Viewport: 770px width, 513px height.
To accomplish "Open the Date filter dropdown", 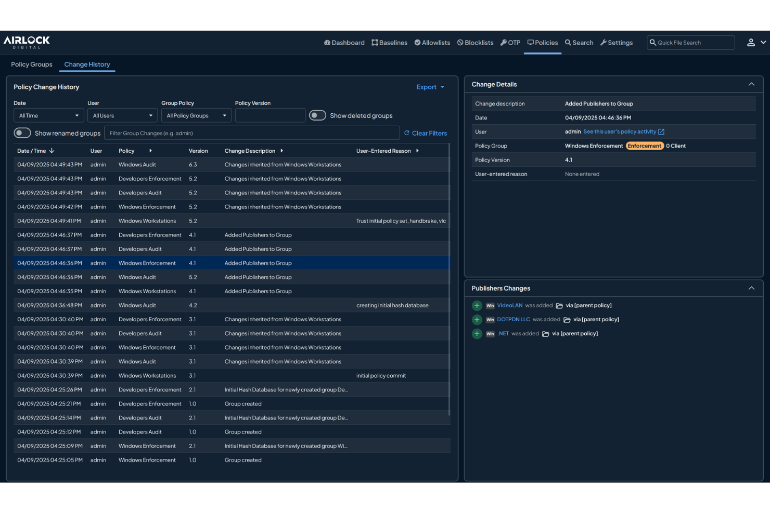I will click(48, 115).
